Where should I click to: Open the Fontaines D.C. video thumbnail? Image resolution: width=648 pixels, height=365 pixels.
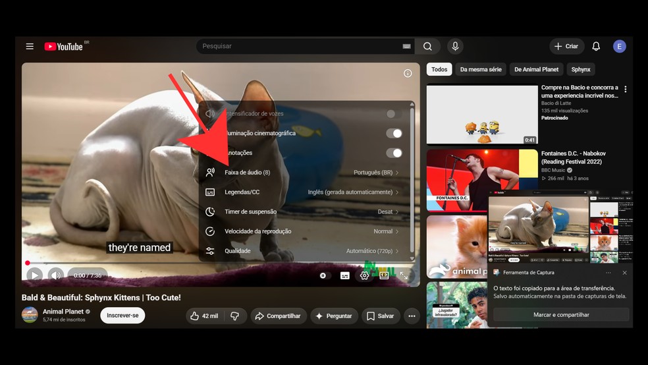point(482,181)
